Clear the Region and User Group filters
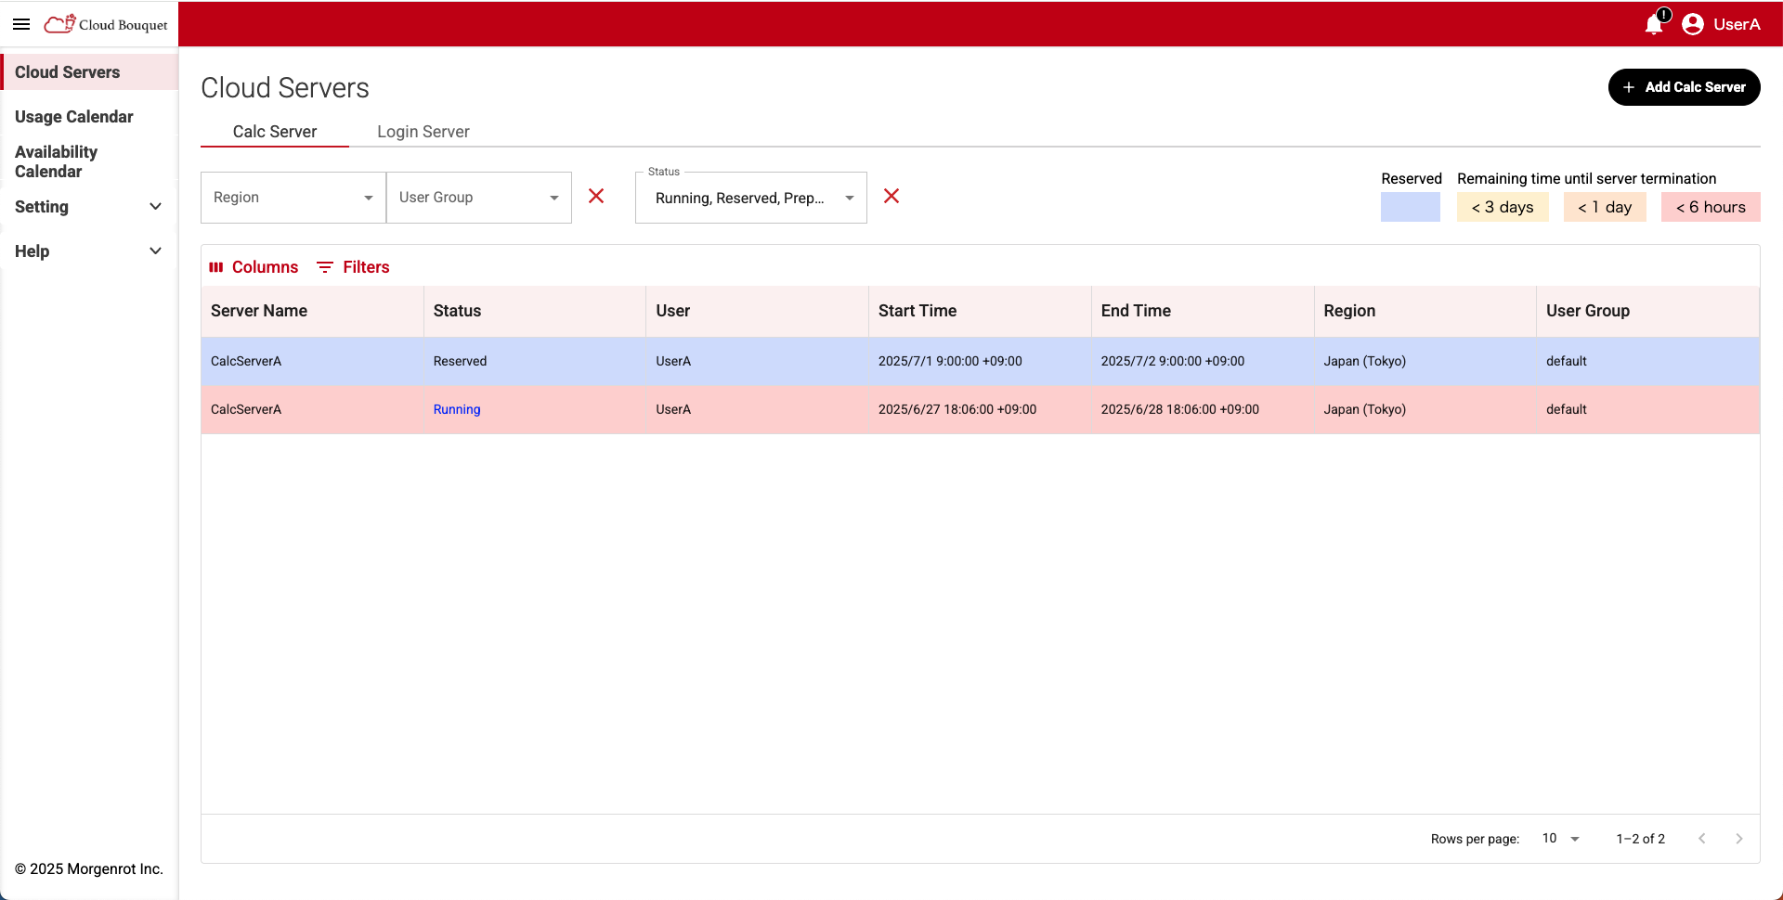This screenshot has width=1783, height=900. tap(596, 197)
